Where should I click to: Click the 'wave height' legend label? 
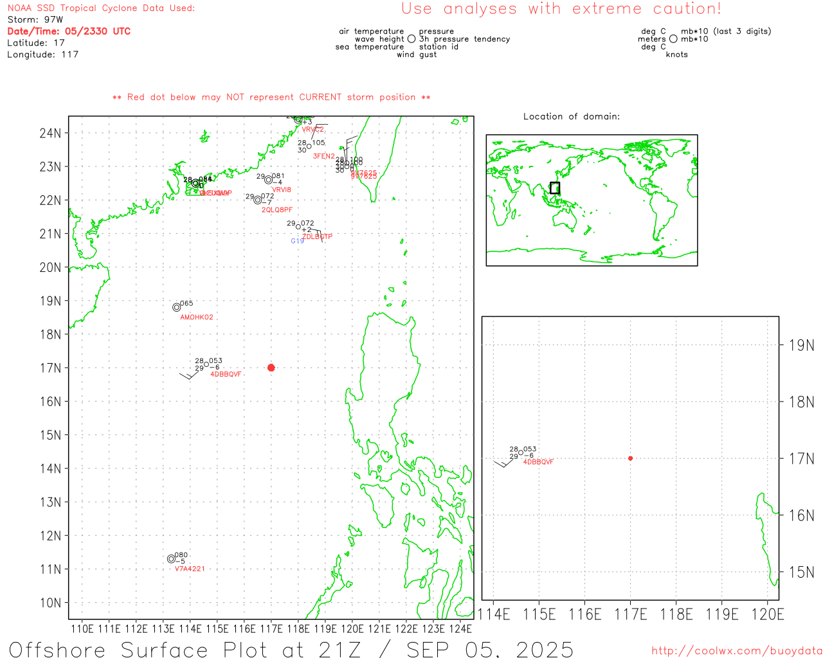coord(379,39)
